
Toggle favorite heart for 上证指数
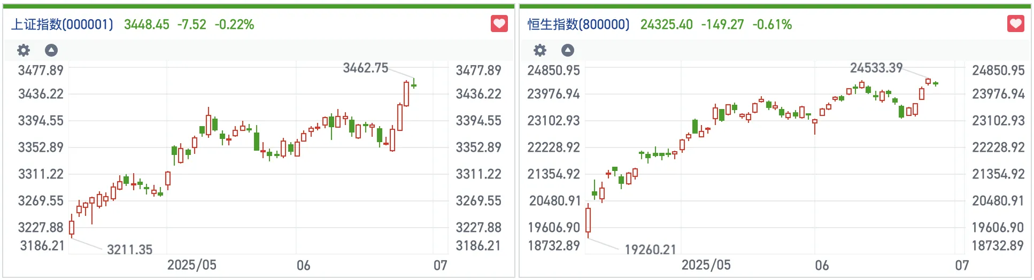[499, 24]
